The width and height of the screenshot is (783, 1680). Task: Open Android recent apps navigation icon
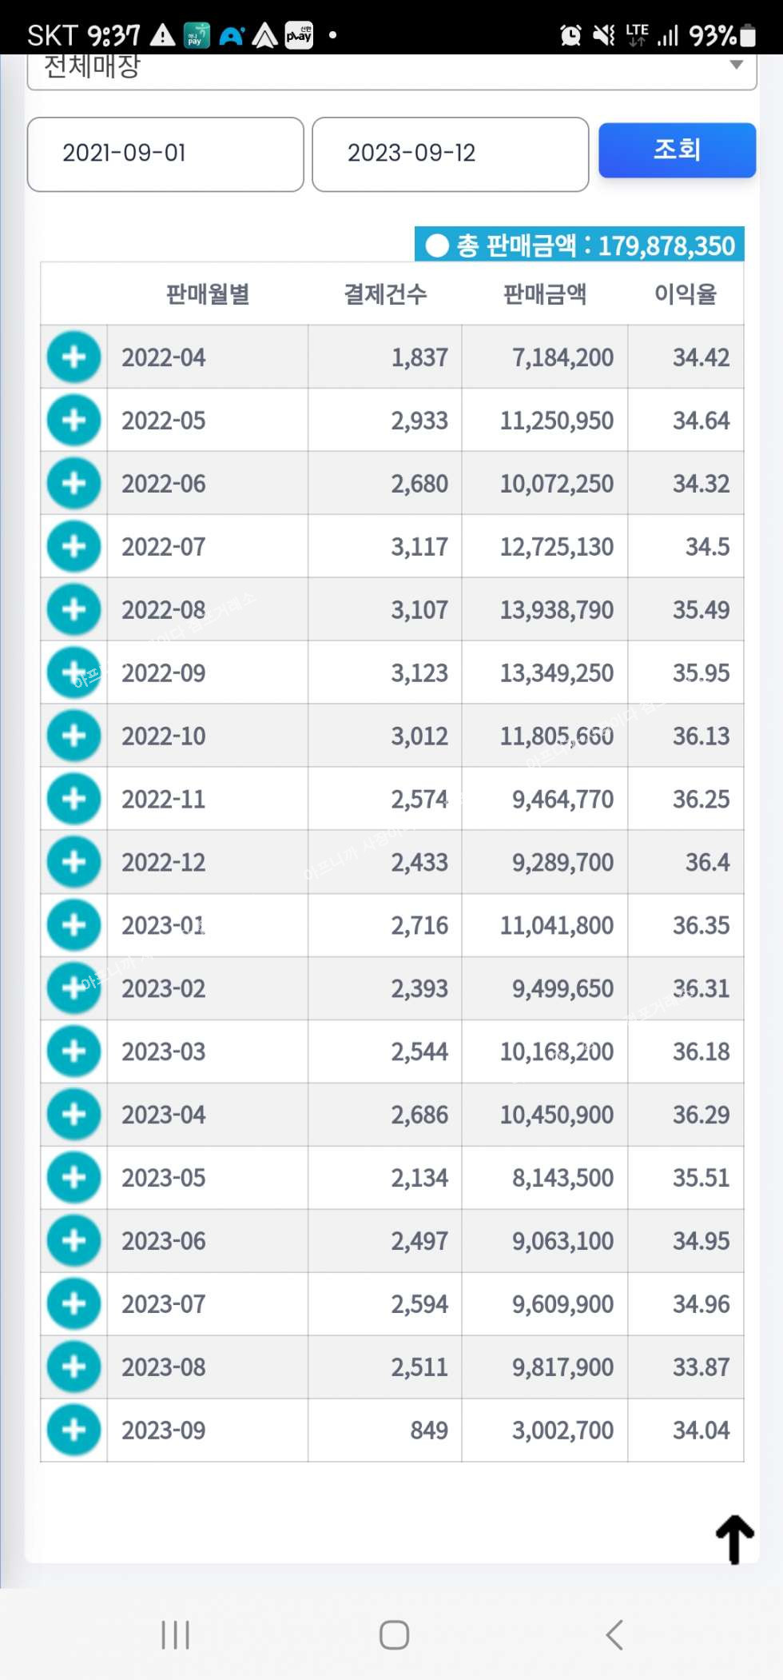(175, 1634)
